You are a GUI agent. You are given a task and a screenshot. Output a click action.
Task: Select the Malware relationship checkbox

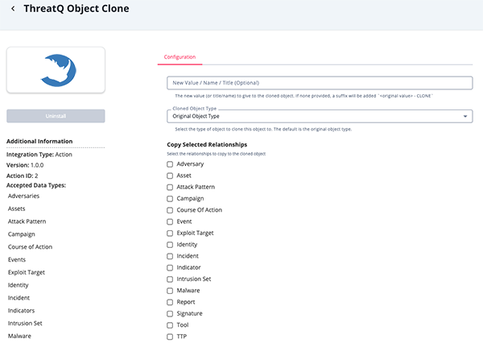click(170, 291)
